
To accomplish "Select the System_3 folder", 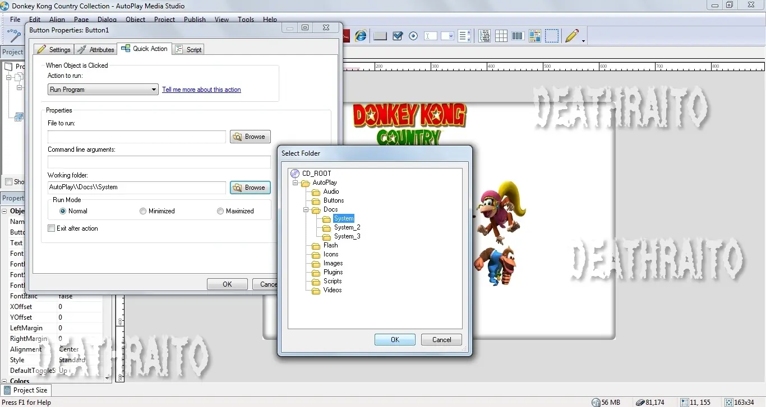I will (x=347, y=236).
